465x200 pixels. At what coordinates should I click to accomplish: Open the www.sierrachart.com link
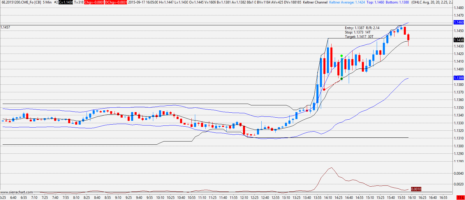click(x=17, y=192)
